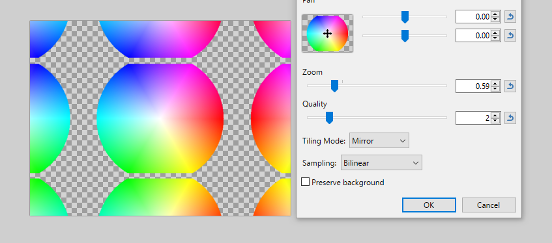Click the central color wheel on the canvas
Screen dimensions: 552x243
point(160,118)
